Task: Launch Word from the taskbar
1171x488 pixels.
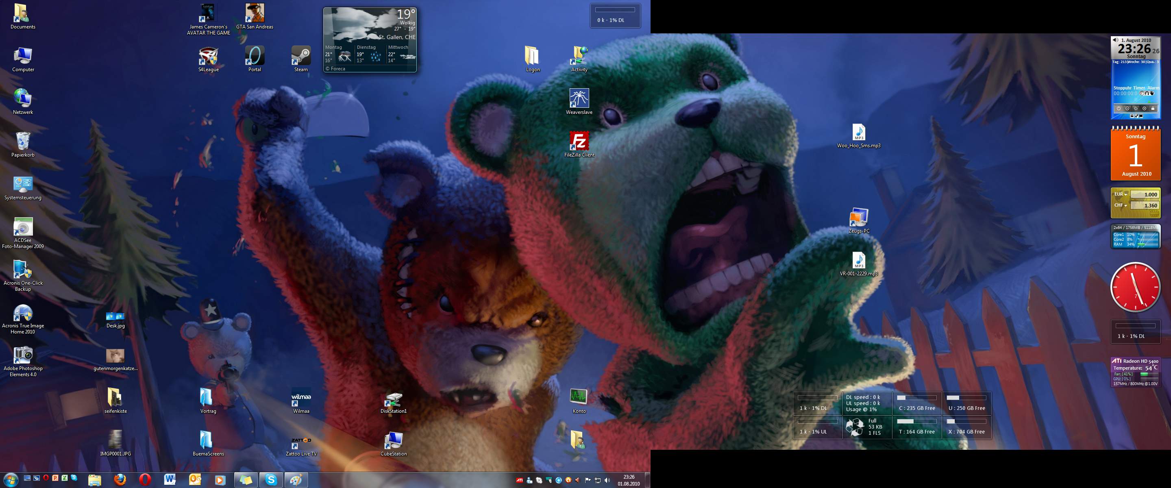Action: 170,479
